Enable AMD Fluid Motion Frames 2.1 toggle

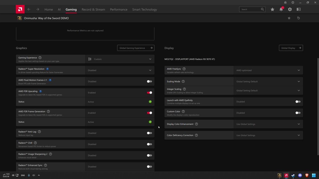149,81
